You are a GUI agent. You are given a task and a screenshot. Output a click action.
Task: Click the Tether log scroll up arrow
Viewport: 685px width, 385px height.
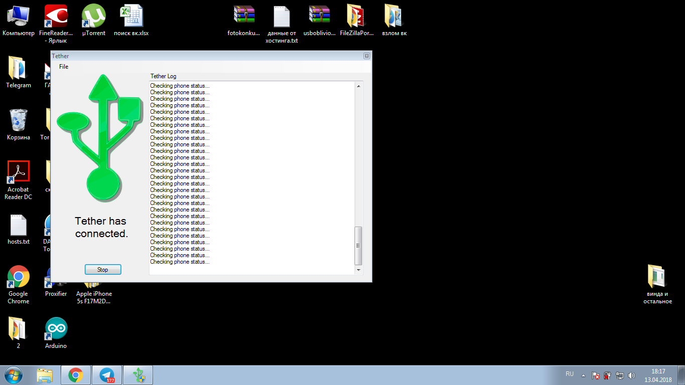358,86
